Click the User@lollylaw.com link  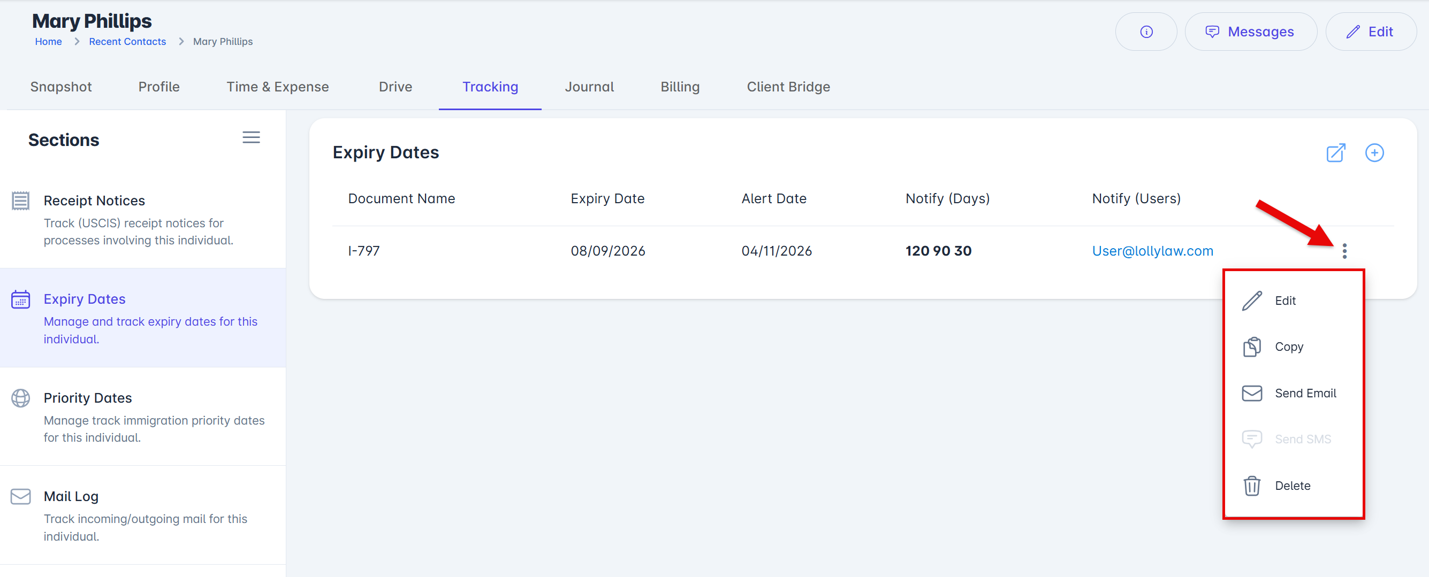1152,251
